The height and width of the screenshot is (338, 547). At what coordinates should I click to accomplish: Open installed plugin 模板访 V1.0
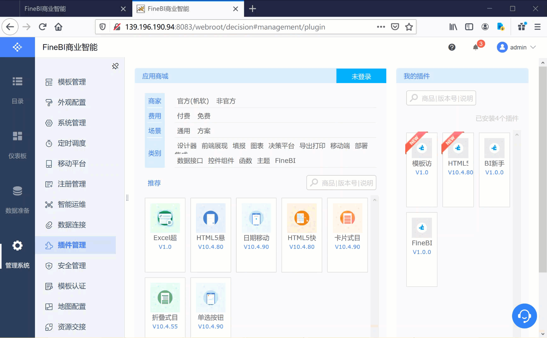422,170
